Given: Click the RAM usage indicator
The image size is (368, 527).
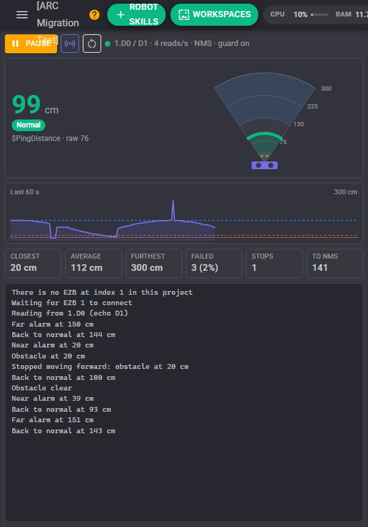Looking at the screenshot, I should click(351, 15).
